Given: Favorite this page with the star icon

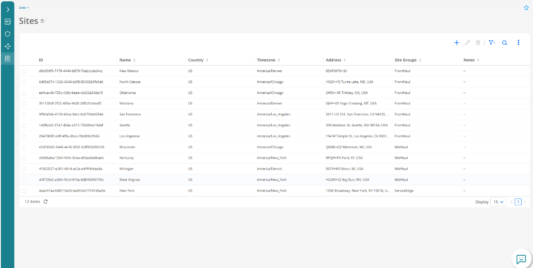Looking at the screenshot, I should click(x=526, y=7).
